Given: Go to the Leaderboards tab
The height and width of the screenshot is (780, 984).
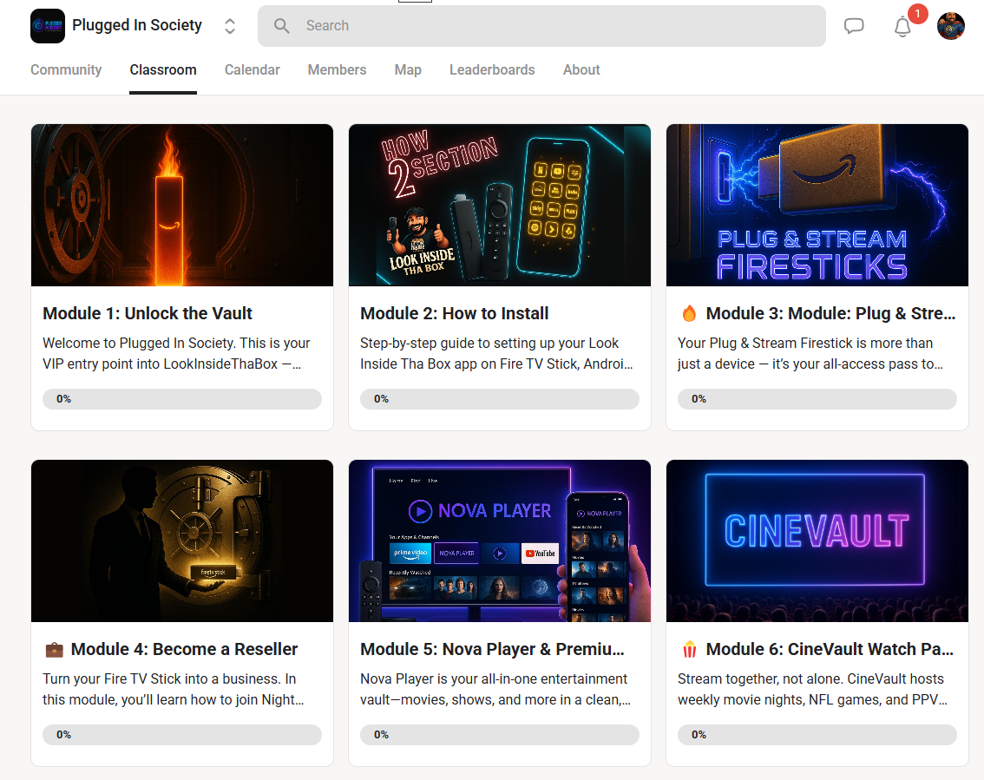Looking at the screenshot, I should tap(492, 70).
